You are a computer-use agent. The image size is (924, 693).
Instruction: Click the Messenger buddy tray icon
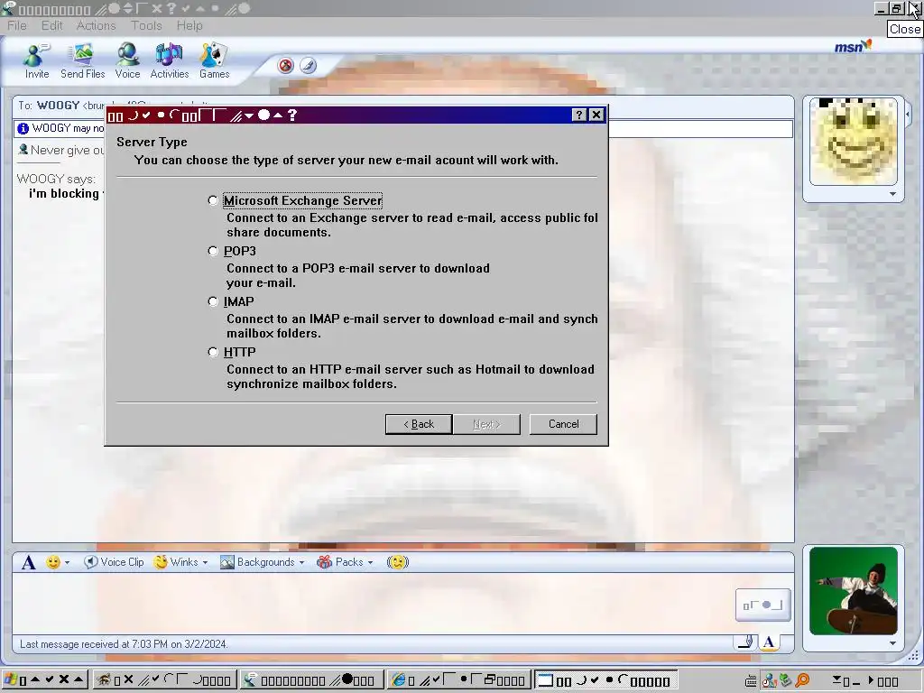click(x=769, y=680)
